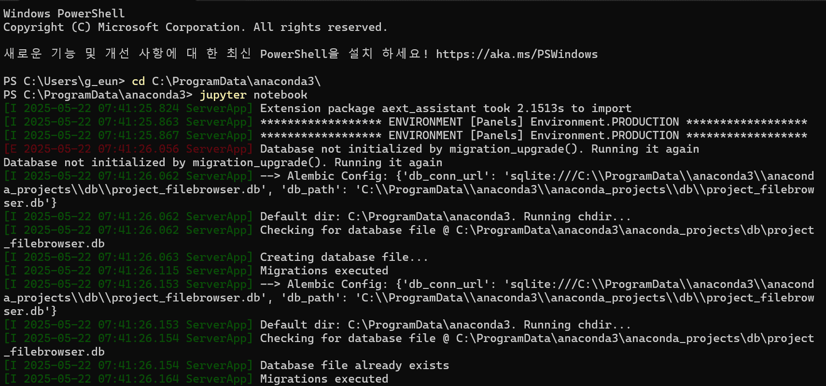Click the Microsoft Corporation copyright line
The image size is (826, 386).
pyautogui.click(x=195, y=27)
